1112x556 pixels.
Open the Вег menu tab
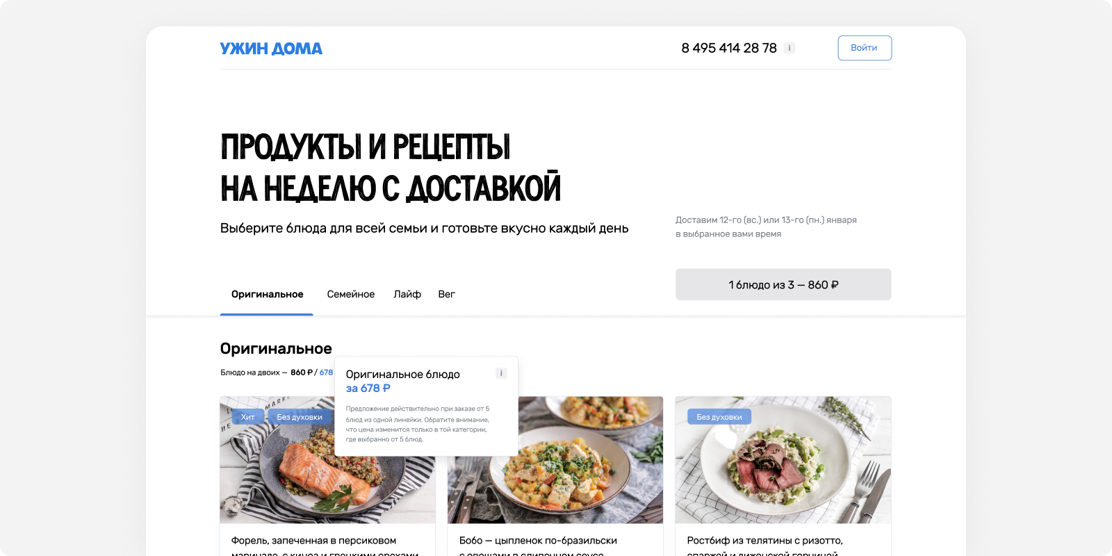[x=447, y=294]
